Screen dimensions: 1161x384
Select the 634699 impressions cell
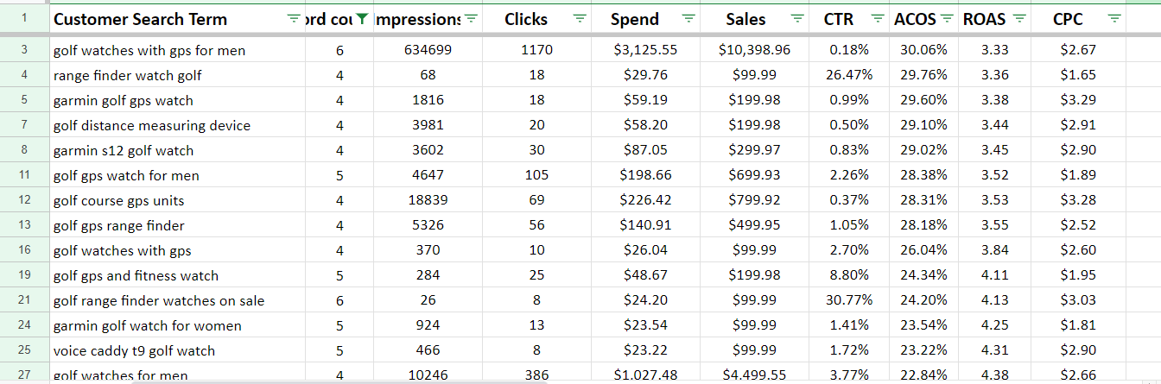(428, 50)
